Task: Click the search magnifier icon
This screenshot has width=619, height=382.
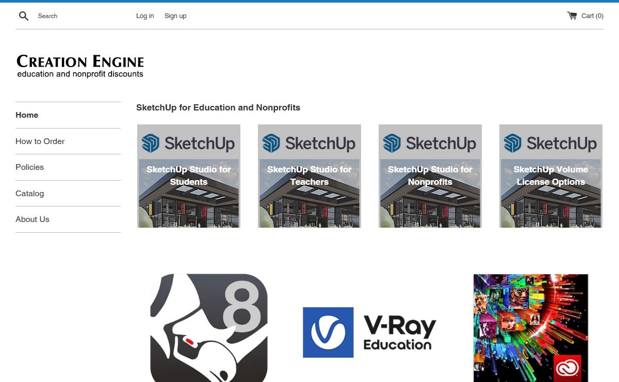Action: coord(24,16)
